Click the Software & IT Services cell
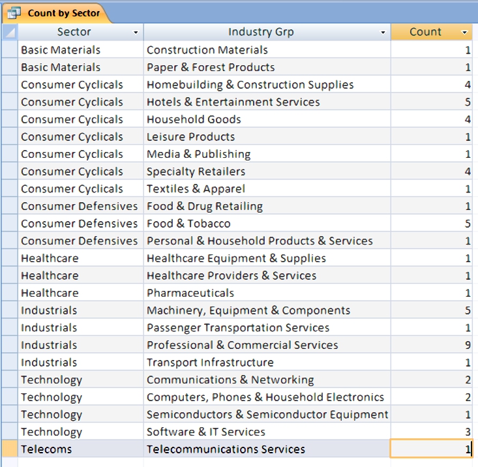 point(267,432)
